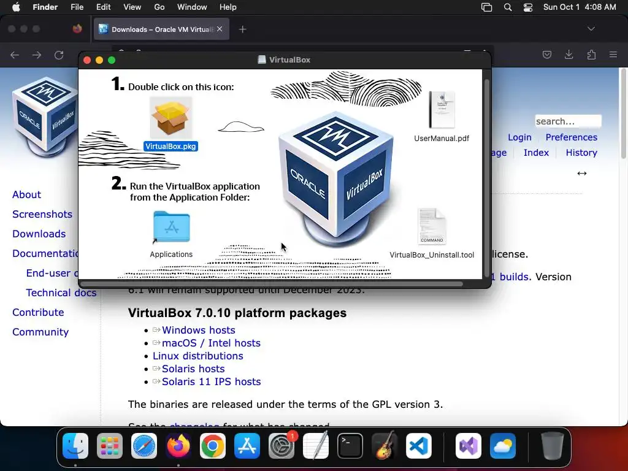Launch Safari from the Dock
The height and width of the screenshot is (471, 628).
point(144,446)
